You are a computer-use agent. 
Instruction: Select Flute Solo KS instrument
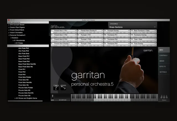click(23, 80)
